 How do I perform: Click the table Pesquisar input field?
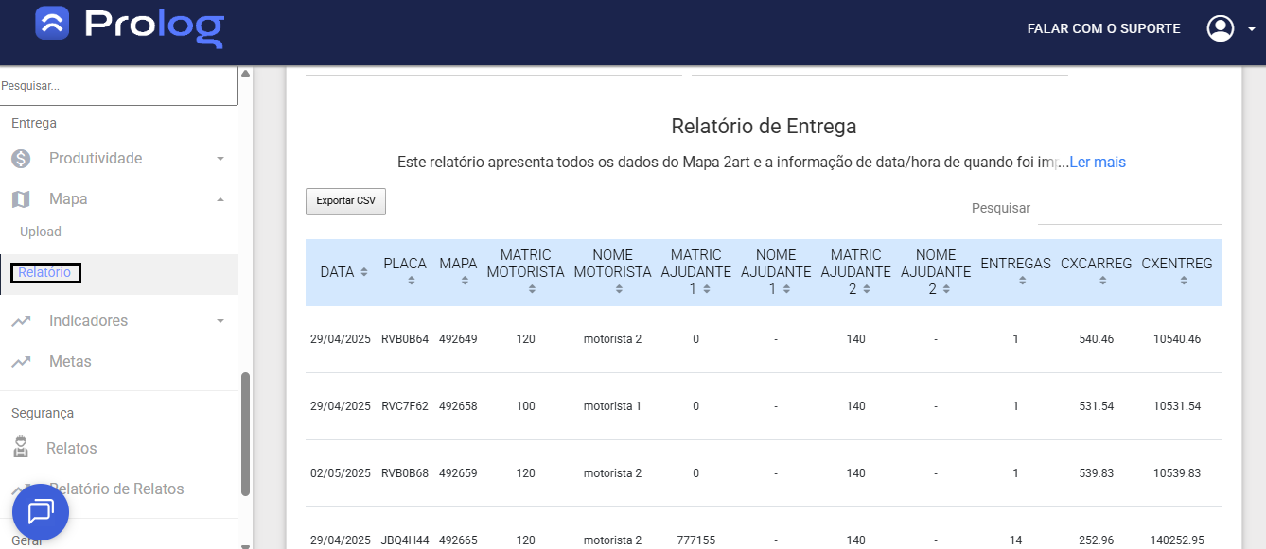[x=1129, y=208]
